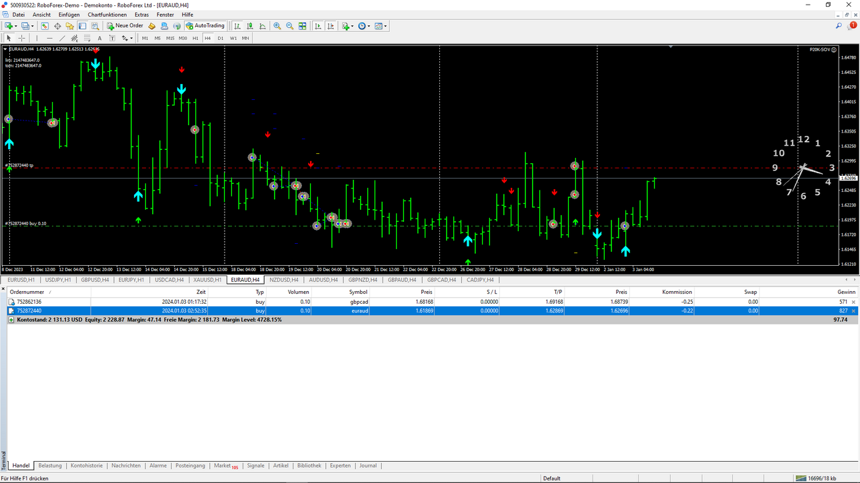Toggle the Terminal window icon
Screen dimensions: 860x483
pyautogui.click(x=83, y=26)
